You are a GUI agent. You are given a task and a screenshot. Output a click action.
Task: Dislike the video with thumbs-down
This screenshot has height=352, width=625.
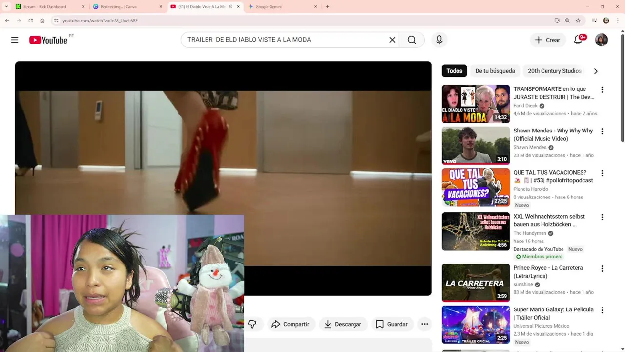(252, 324)
